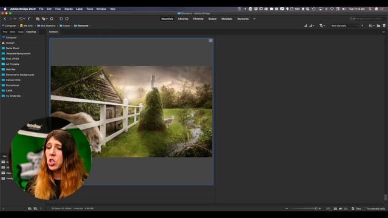Click the badge icon on thumbnail corner
The height and width of the screenshot is (218, 388).
tap(210, 41)
